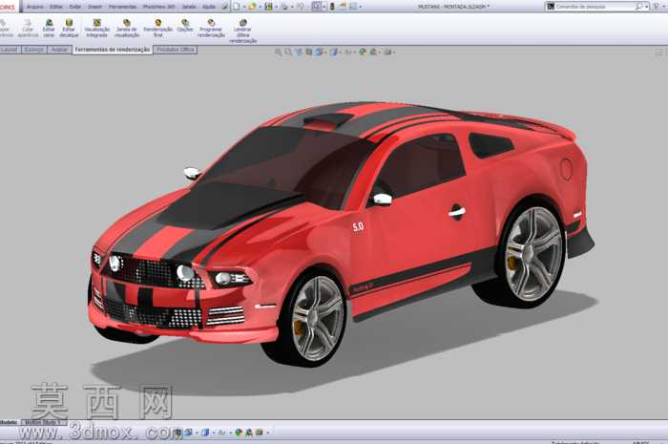Open the Editar menu
Image resolution: width=668 pixels, height=444 pixels.
(x=56, y=7)
